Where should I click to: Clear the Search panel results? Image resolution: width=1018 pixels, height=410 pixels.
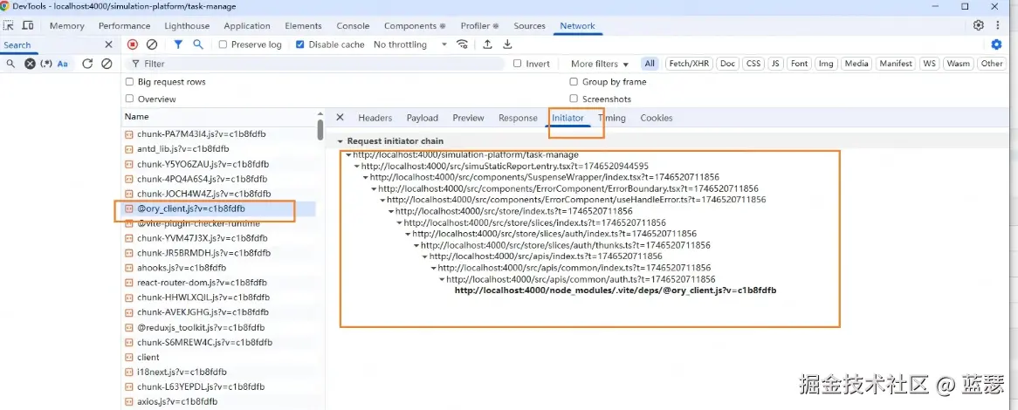[107, 64]
